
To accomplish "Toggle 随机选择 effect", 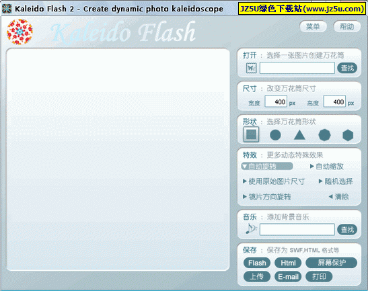I will coord(336,181).
